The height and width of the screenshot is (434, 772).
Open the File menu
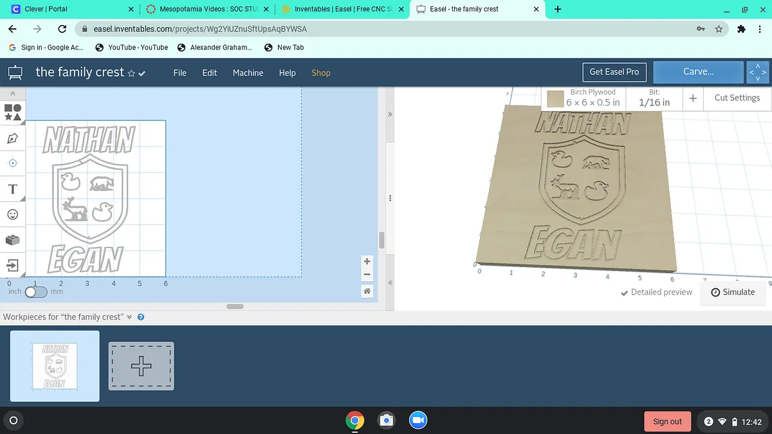click(x=179, y=73)
